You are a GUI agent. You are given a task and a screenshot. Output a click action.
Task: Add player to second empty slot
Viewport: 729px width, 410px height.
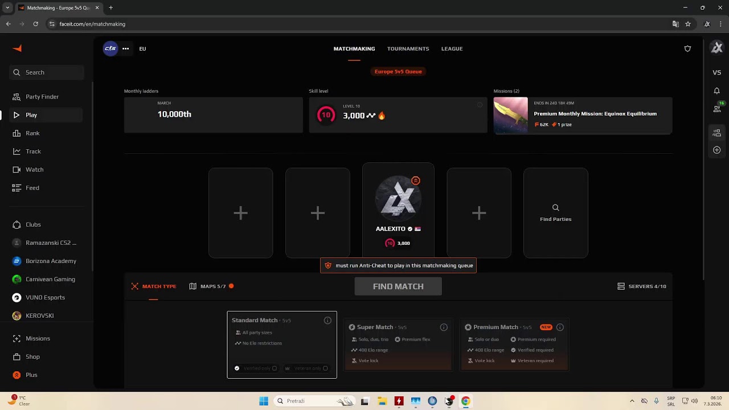(318, 213)
